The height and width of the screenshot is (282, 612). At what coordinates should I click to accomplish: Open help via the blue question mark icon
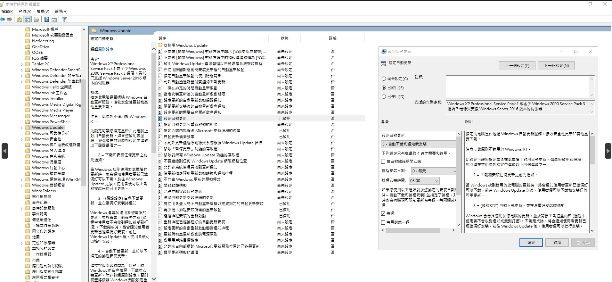coord(46,20)
